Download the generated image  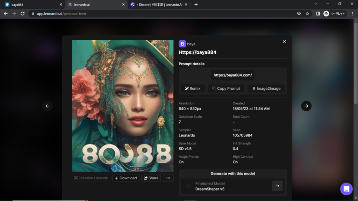coord(126,178)
